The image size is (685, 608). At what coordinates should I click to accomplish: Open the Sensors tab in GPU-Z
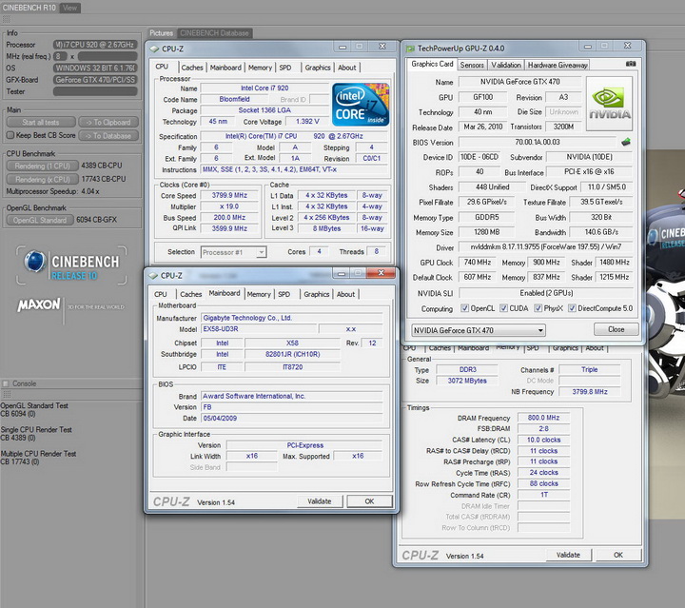[472, 65]
